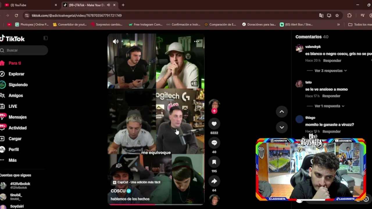Close the TikTok tab

114,5
